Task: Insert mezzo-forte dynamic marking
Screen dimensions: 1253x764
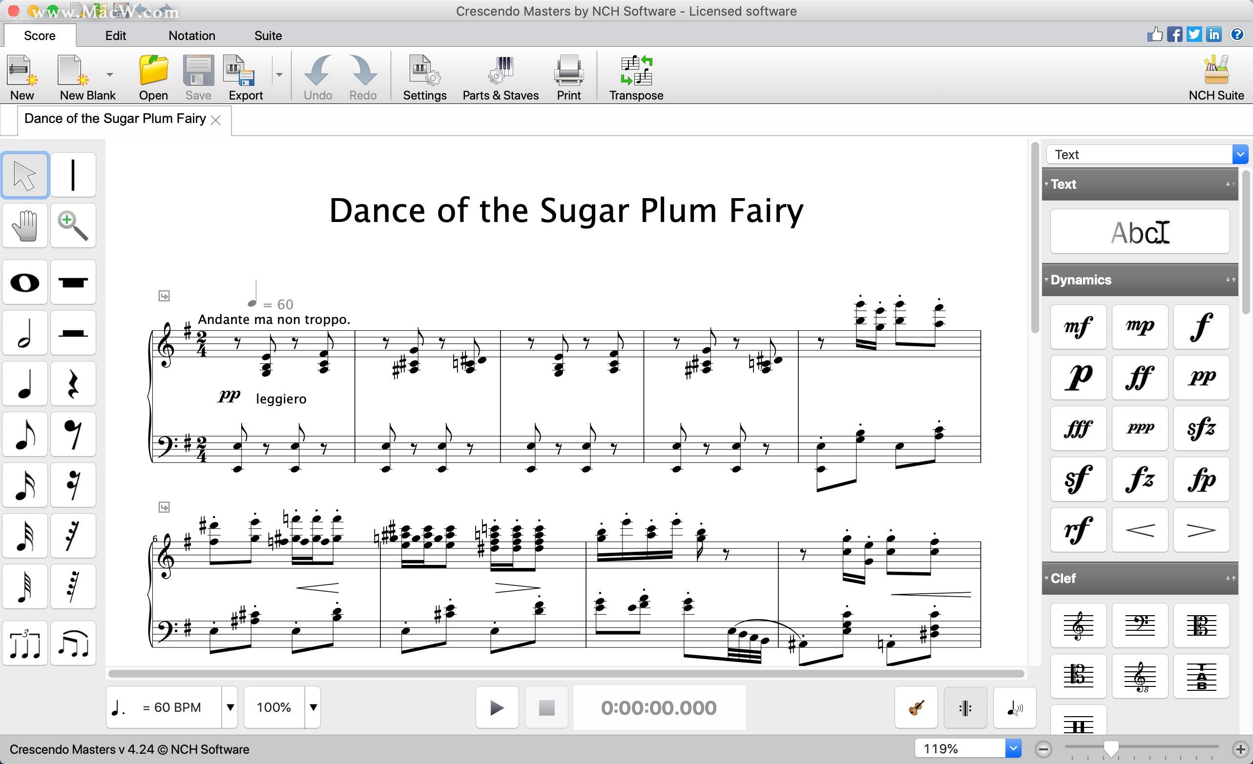Action: click(1078, 327)
